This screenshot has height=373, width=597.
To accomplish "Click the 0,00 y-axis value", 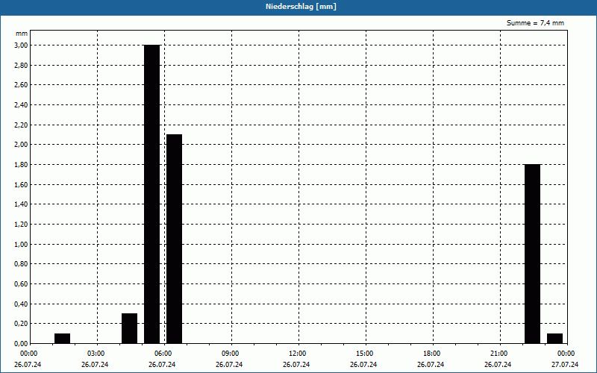I will (21, 344).
